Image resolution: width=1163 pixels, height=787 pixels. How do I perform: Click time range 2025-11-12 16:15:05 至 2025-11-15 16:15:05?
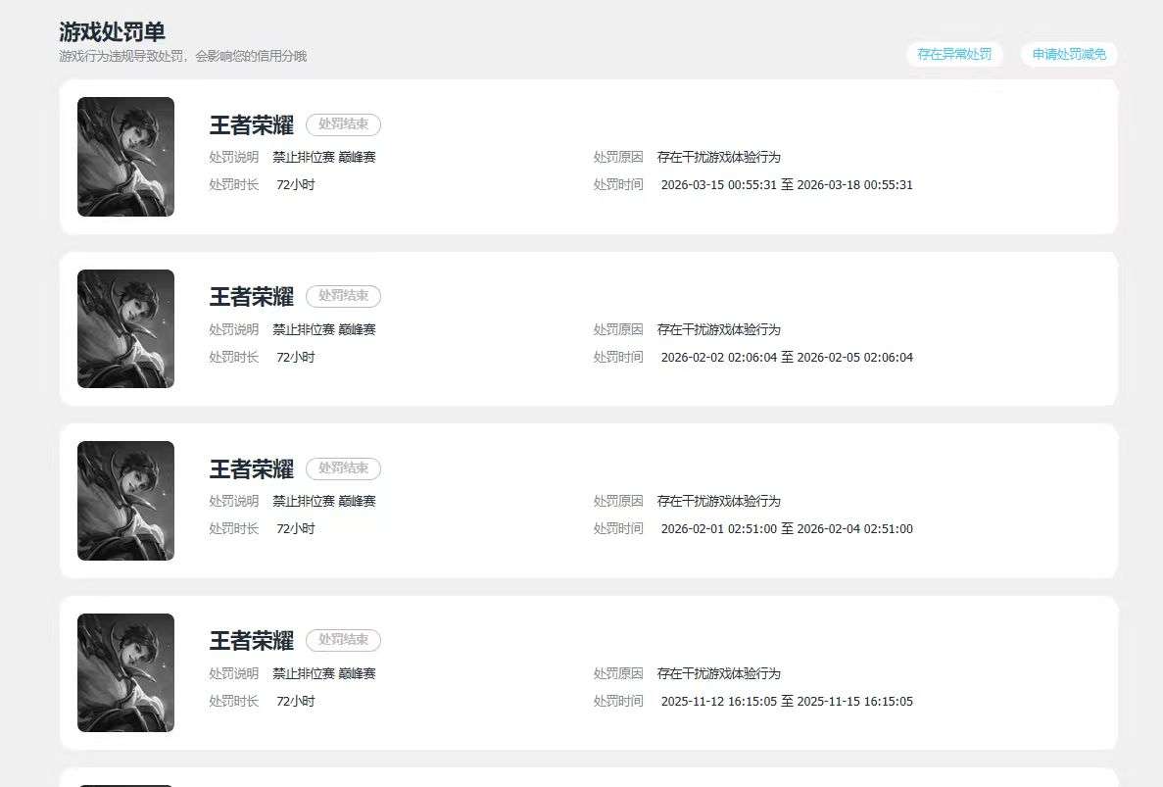[787, 701]
